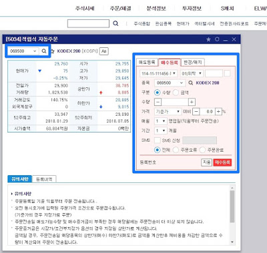This screenshot has width=267, height=253.
Task: Switch to the 매수등록 tab
Action: pyautogui.click(x=170, y=63)
